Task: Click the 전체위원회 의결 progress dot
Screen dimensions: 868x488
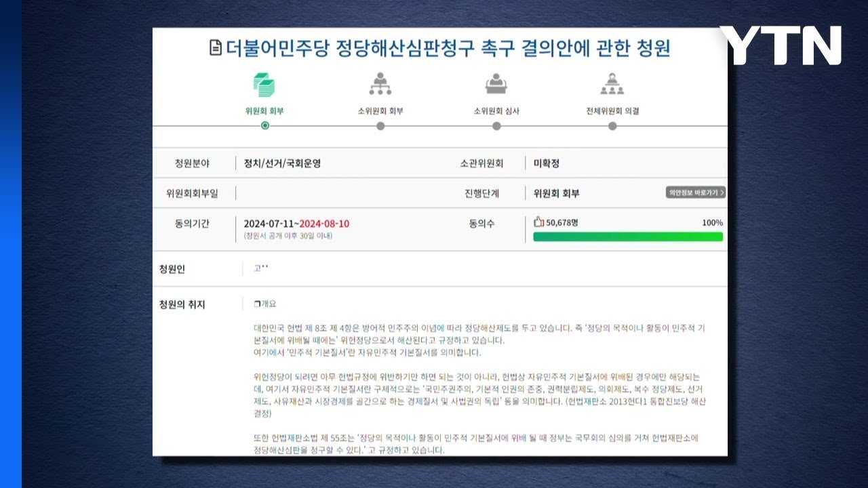Action: [x=612, y=126]
